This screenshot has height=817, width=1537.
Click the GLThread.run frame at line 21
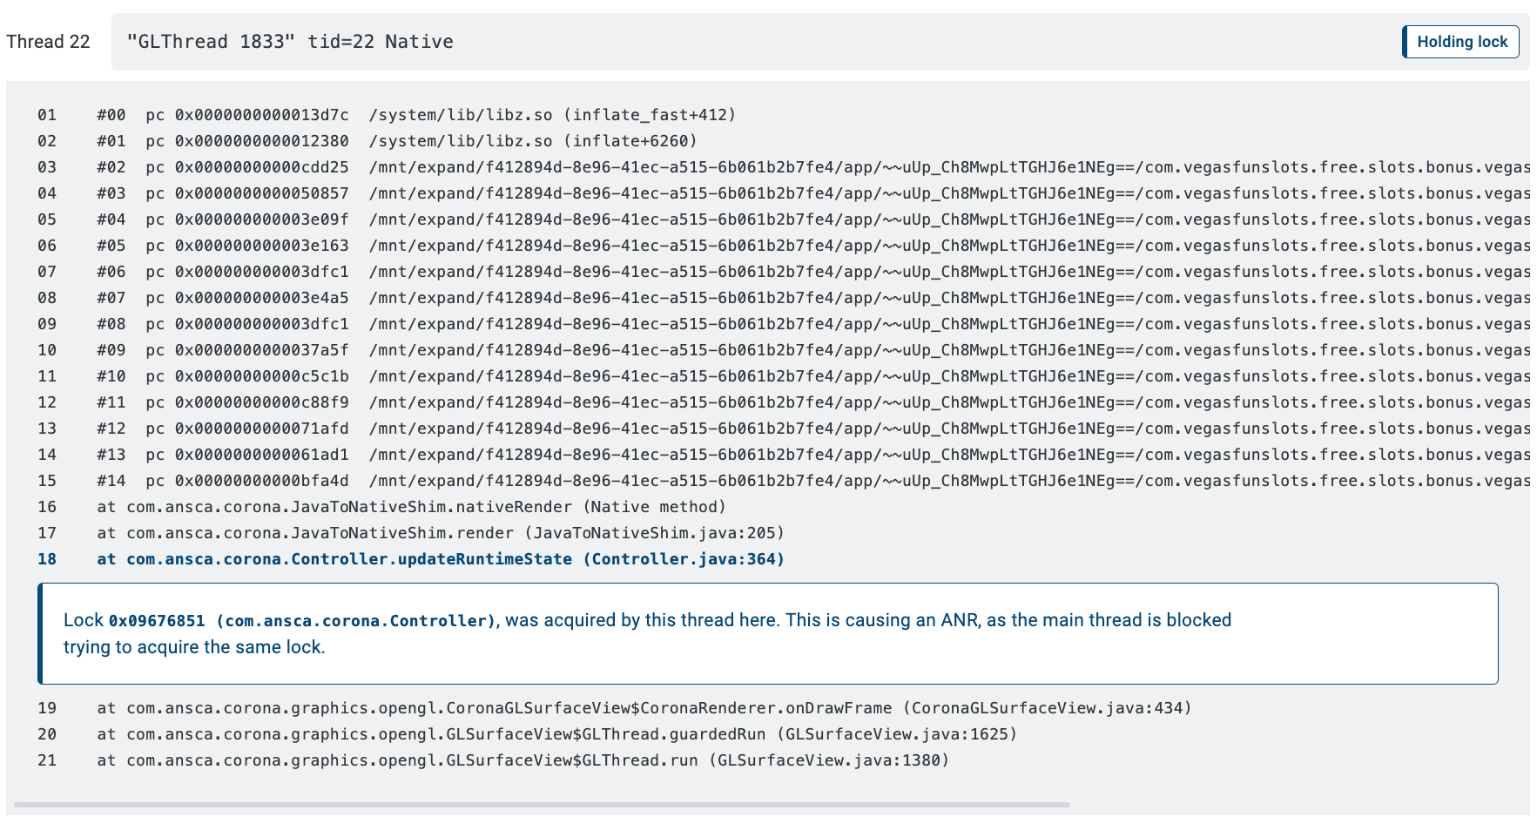coord(522,760)
